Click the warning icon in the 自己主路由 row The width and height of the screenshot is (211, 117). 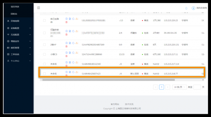77,19
